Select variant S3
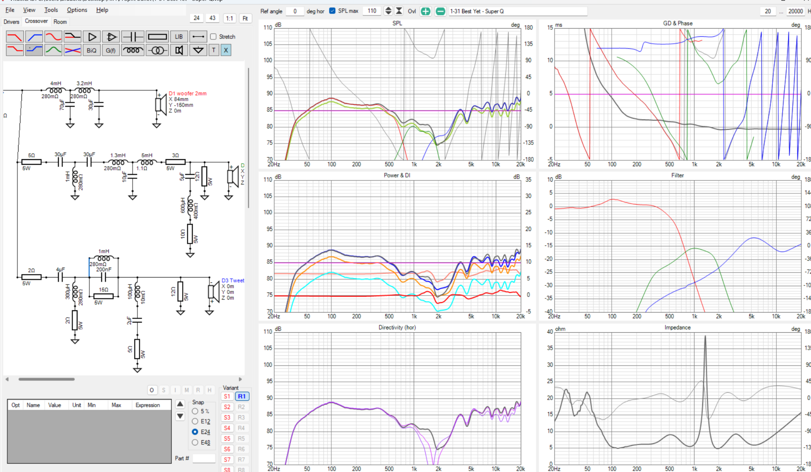This screenshot has height=472, width=811. pyautogui.click(x=227, y=417)
